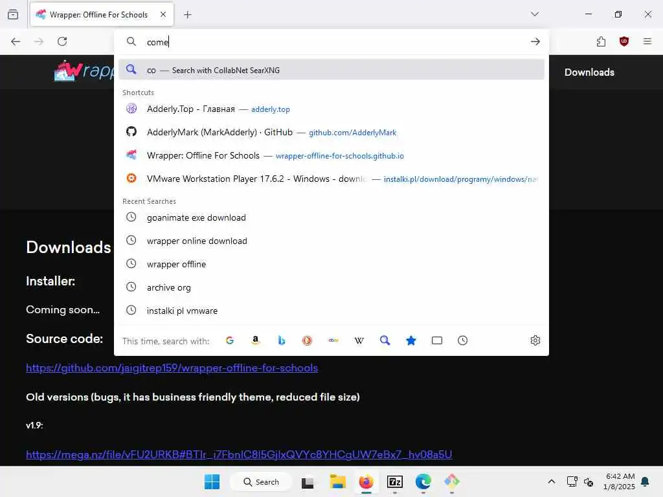The height and width of the screenshot is (497, 663).
Task: Open the clock showing 6:42 AM
Action: click(620, 481)
